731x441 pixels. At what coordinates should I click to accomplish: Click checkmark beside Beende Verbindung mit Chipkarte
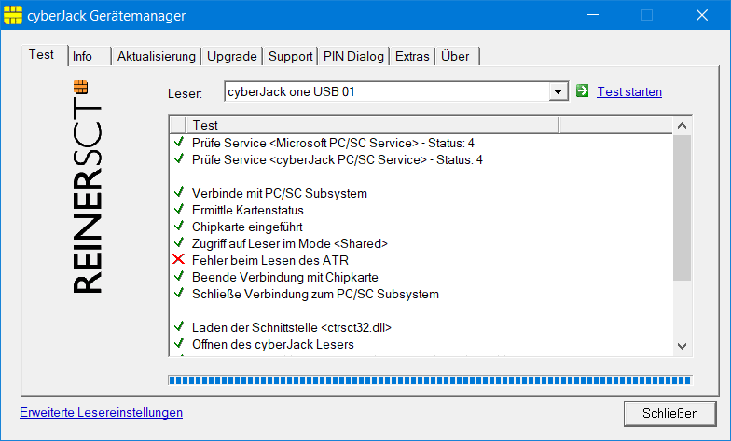point(179,276)
